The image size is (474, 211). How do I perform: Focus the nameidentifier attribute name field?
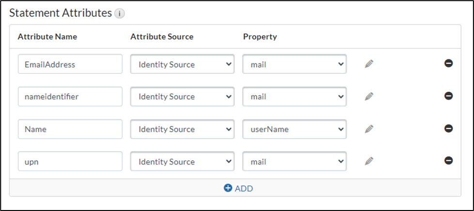(70, 97)
